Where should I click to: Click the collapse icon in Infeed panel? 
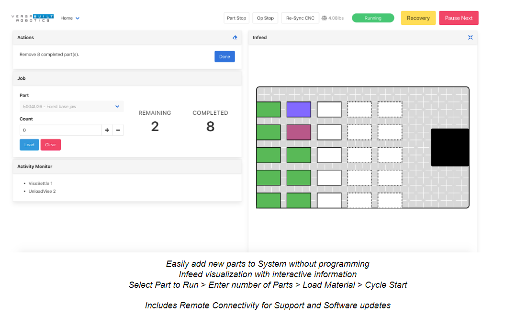click(x=470, y=37)
